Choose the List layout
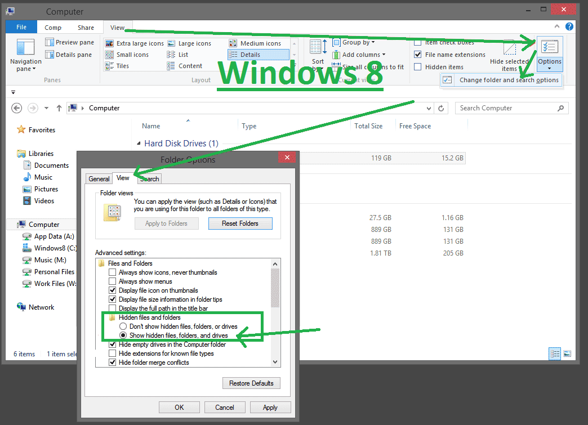Viewport: 588px width, 425px height. [177, 55]
